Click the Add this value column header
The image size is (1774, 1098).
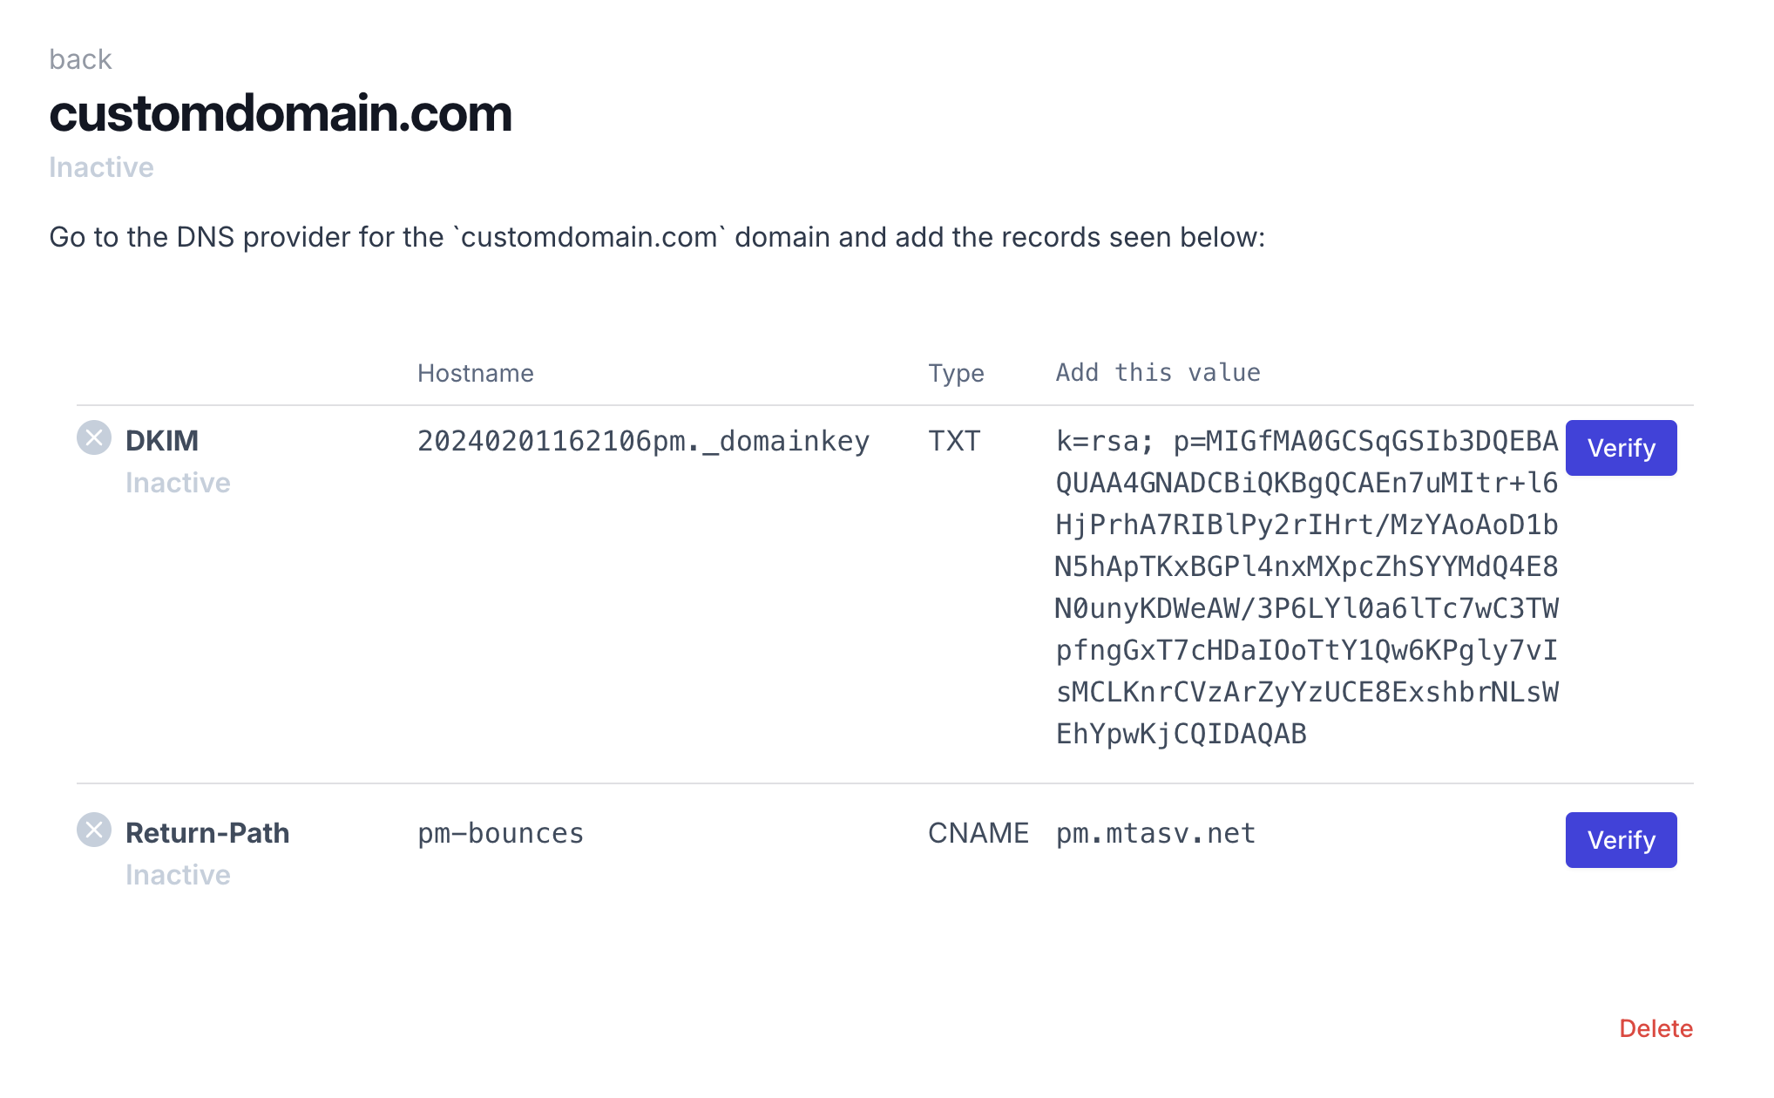point(1157,373)
